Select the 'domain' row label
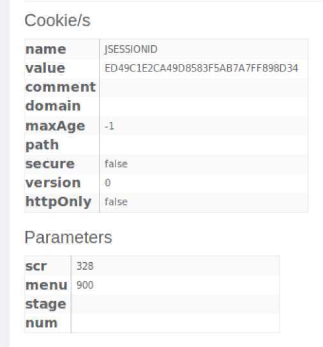 (53, 106)
